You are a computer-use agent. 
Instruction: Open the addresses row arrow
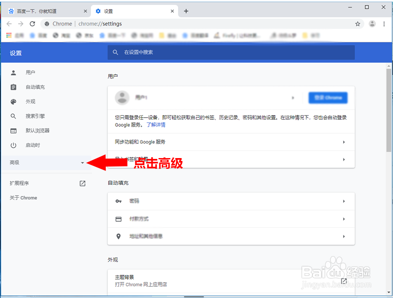[344, 237]
